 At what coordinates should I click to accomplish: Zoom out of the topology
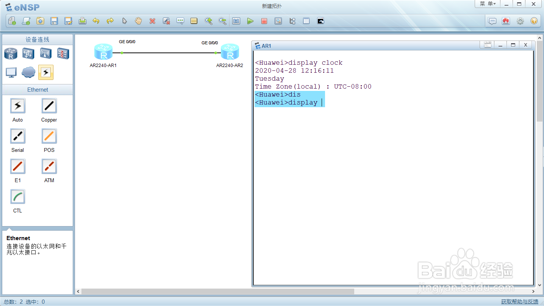click(x=222, y=21)
